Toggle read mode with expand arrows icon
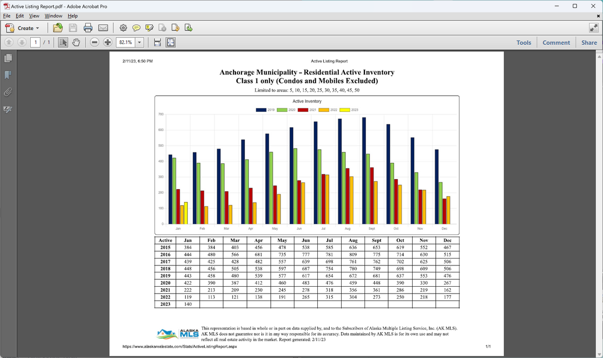The width and height of the screenshot is (603, 358). [x=593, y=28]
